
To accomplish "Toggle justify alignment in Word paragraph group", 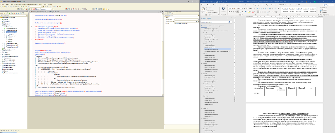I will point(265,12).
